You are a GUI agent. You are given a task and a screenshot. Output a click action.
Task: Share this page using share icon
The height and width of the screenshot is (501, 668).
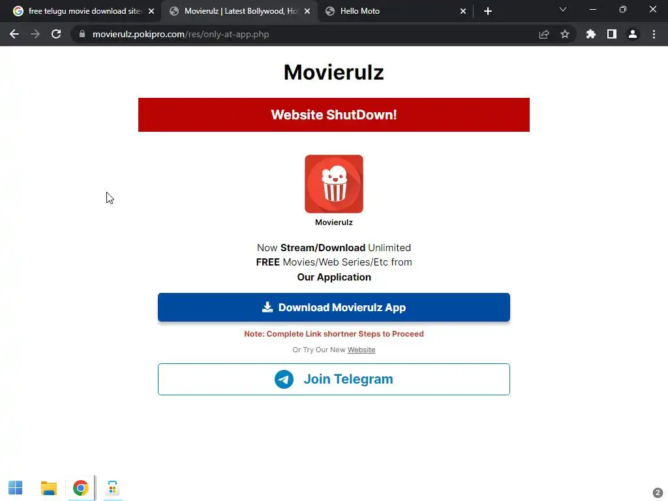544,34
